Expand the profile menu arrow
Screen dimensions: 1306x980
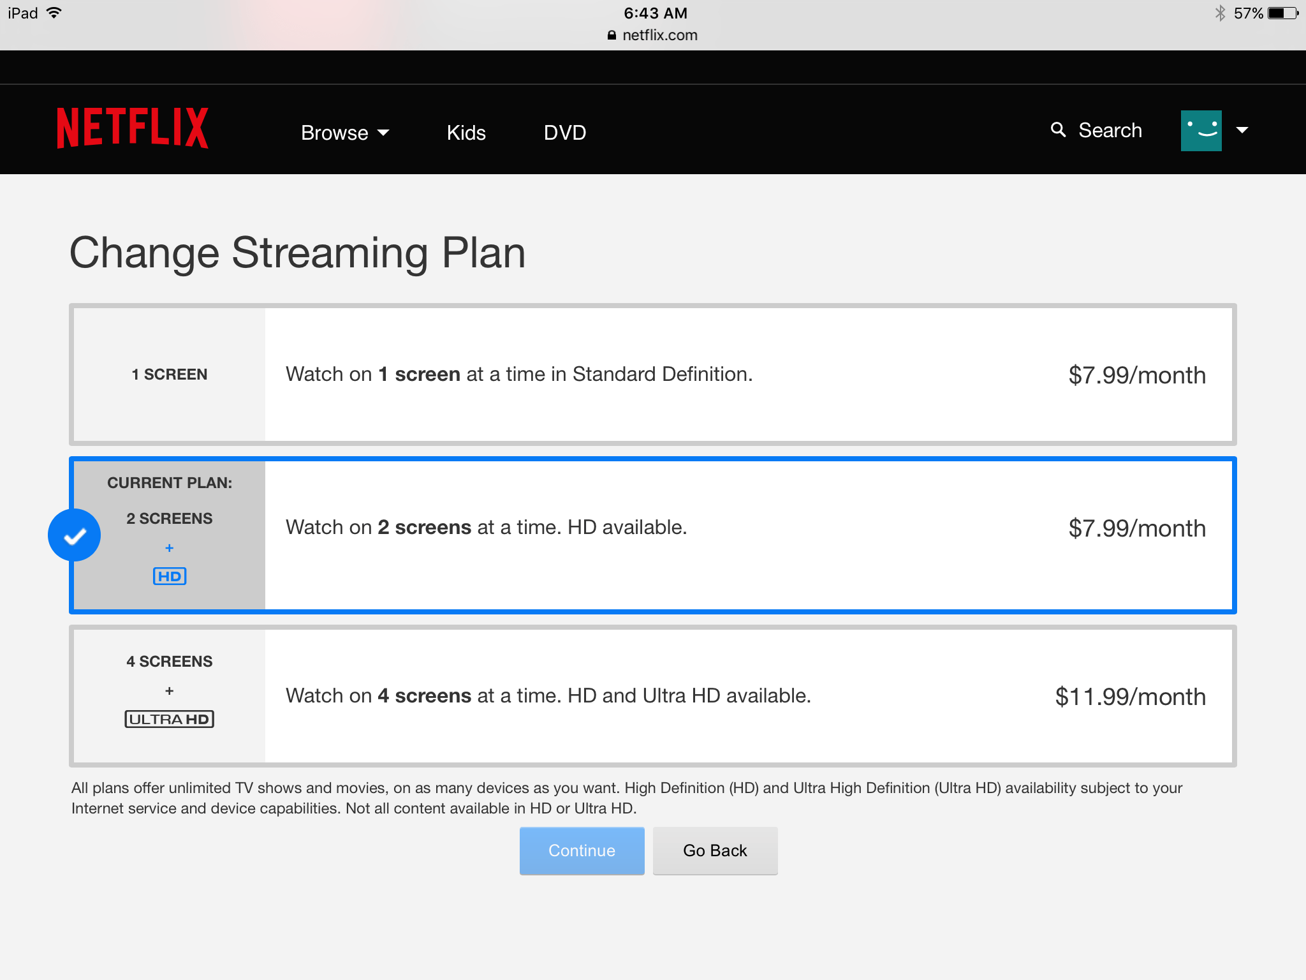[1242, 130]
